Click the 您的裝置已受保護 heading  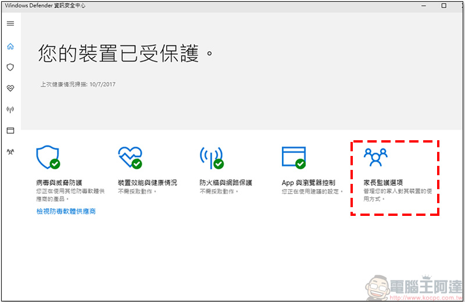[125, 54]
